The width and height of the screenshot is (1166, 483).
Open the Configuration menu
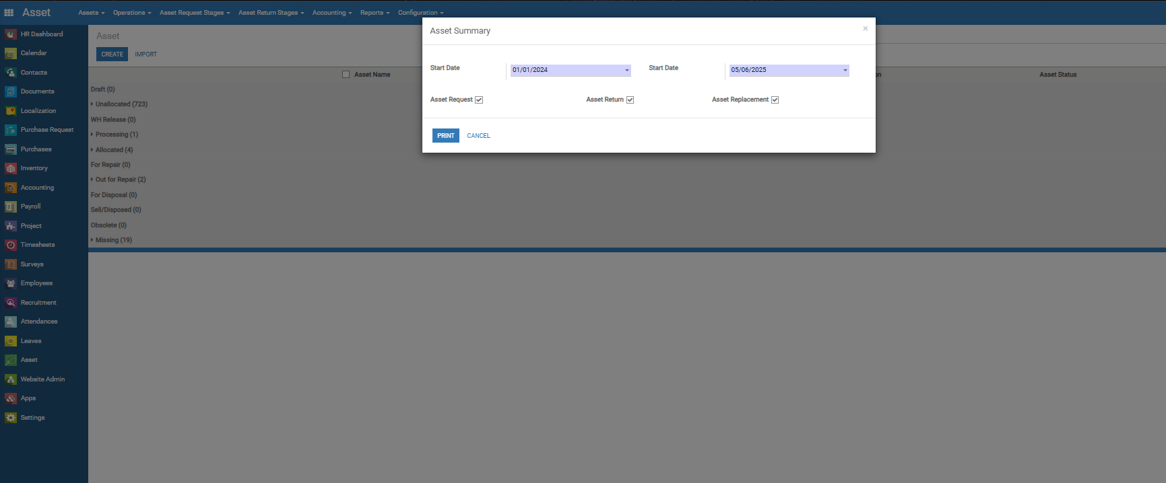420,13
